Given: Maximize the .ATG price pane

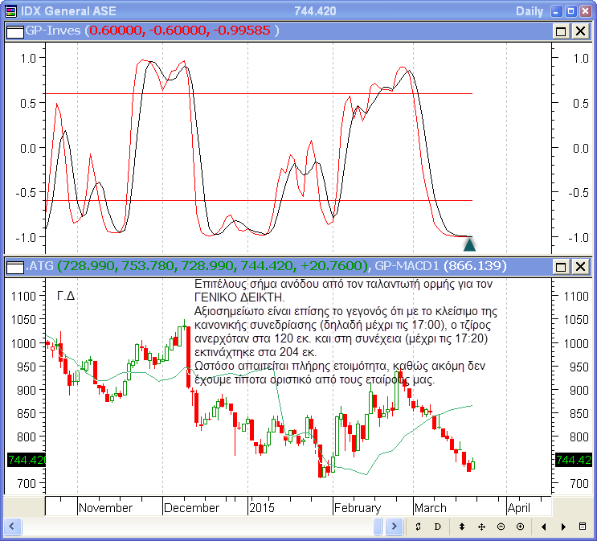Looking at the screenshot, I should point(561,267).
